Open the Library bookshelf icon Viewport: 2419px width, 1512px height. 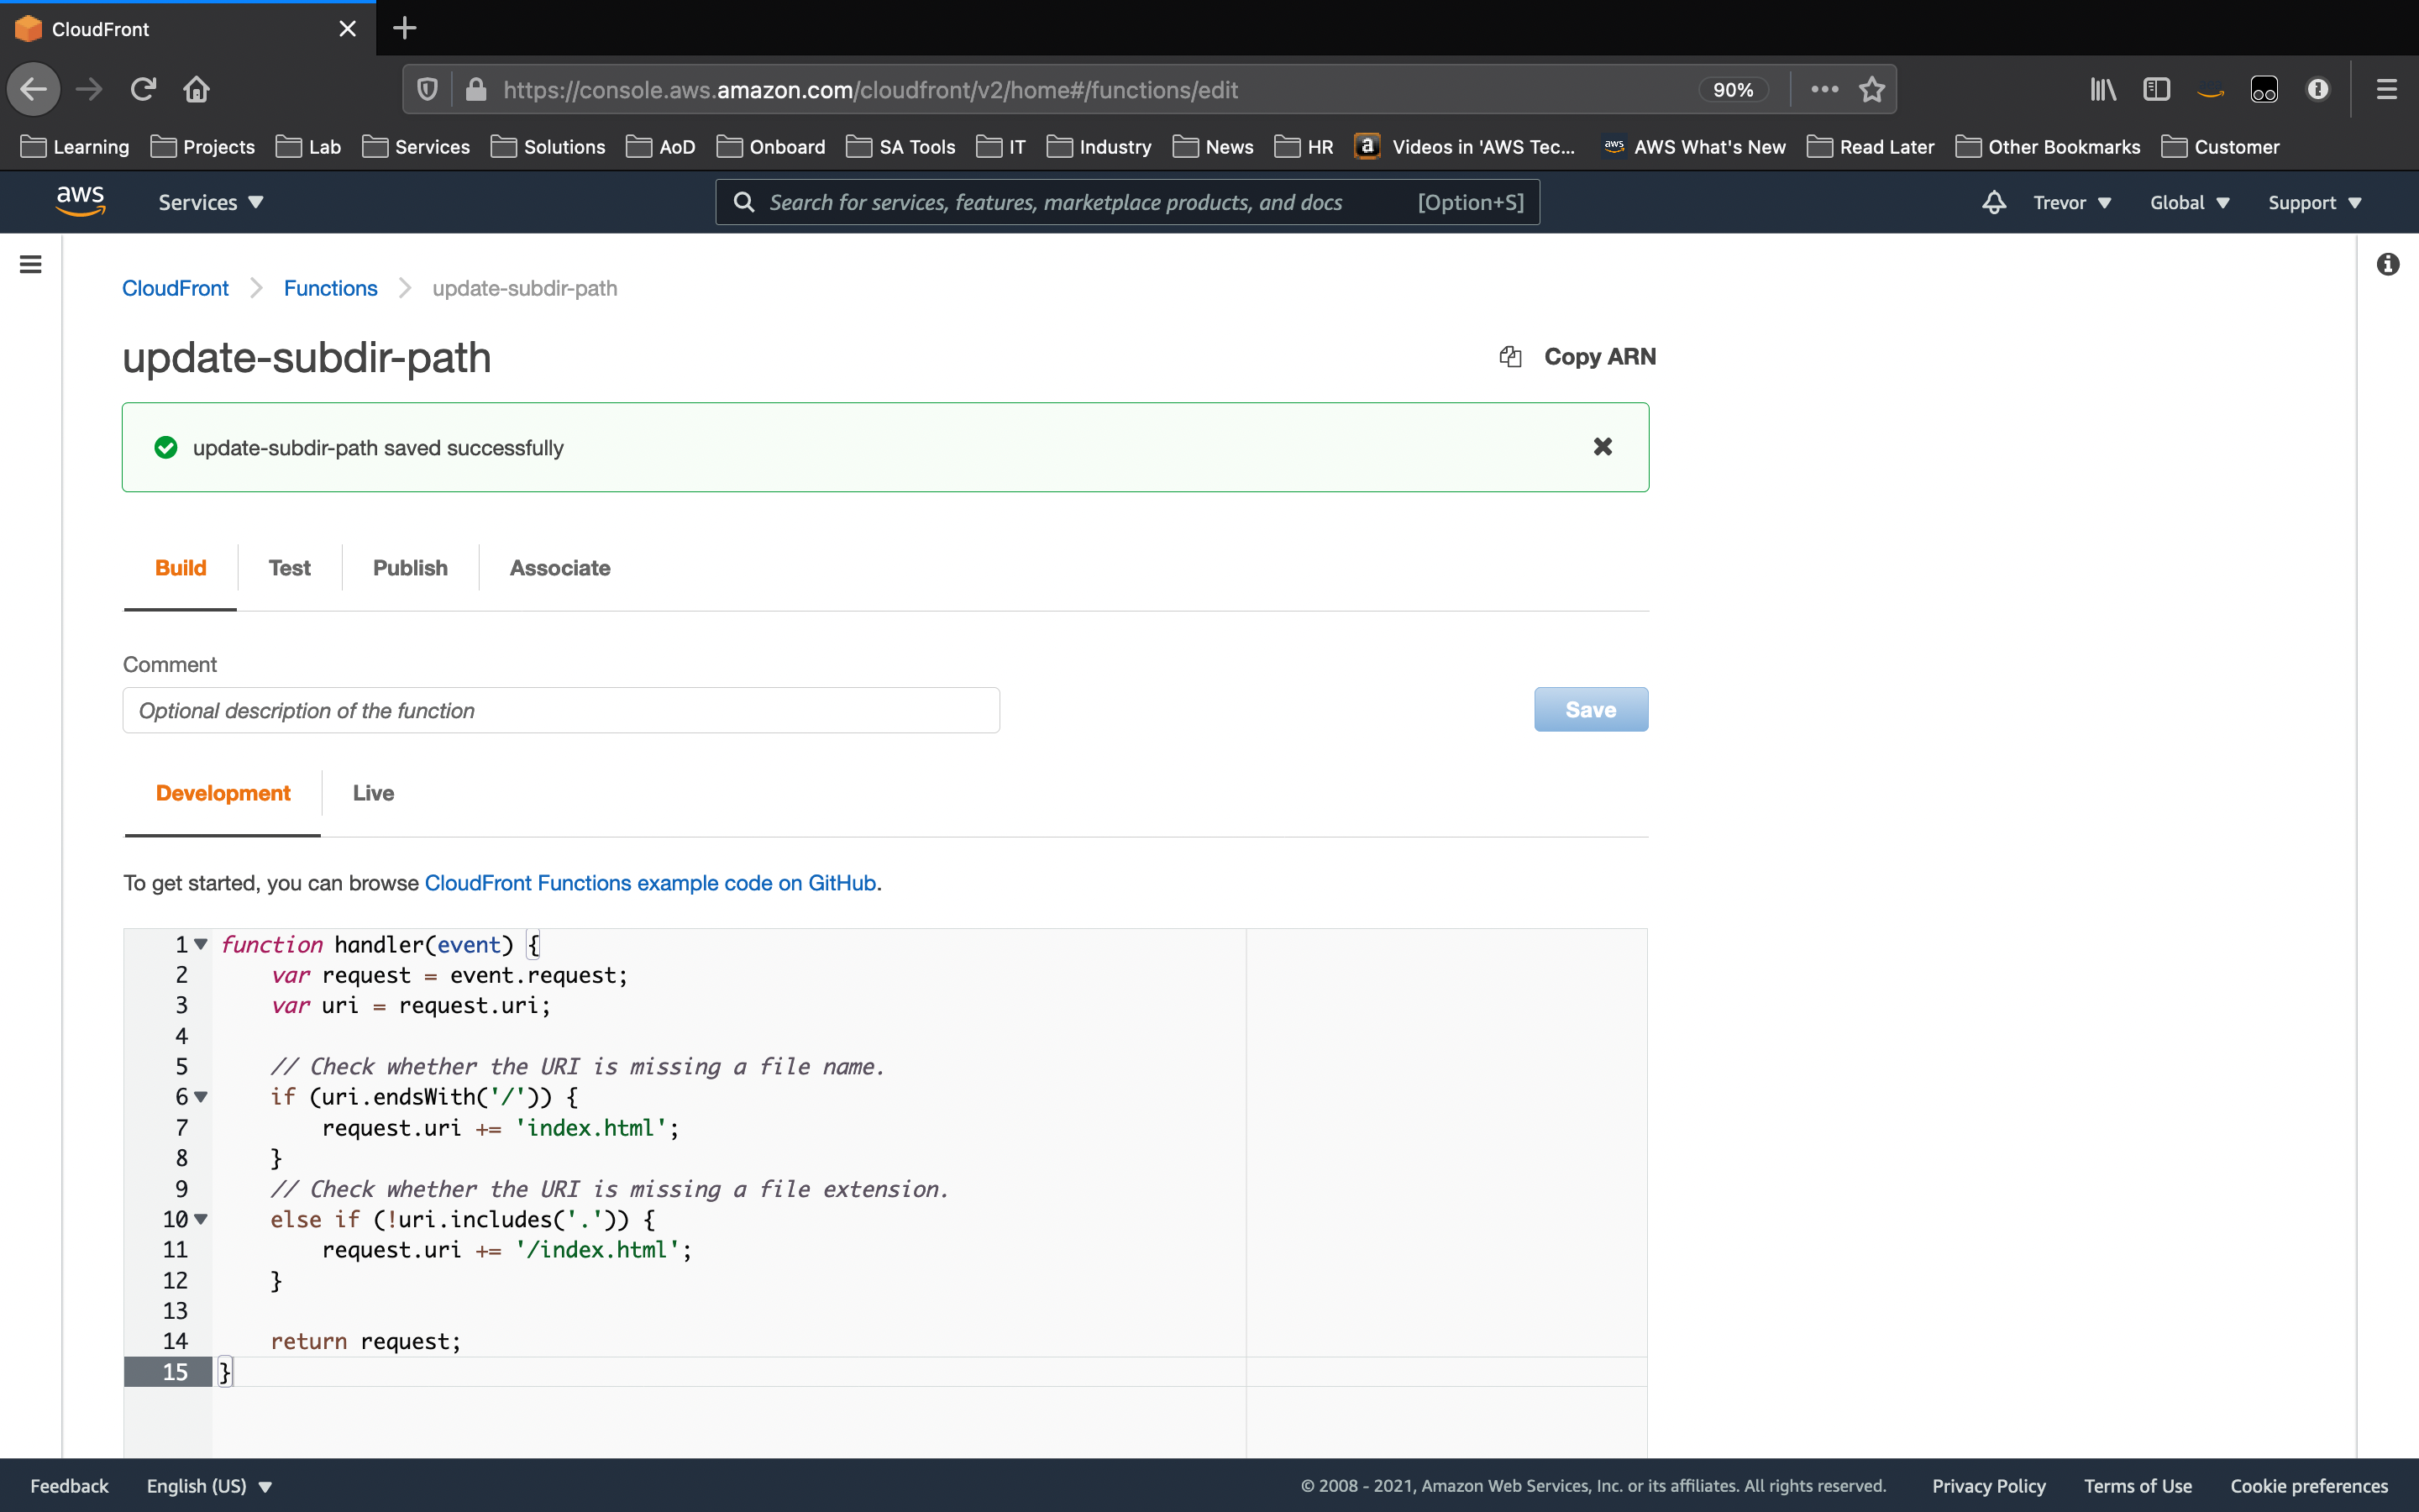2103,90
